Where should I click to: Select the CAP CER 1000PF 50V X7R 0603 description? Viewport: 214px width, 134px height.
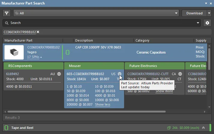[x=98, y=47]
